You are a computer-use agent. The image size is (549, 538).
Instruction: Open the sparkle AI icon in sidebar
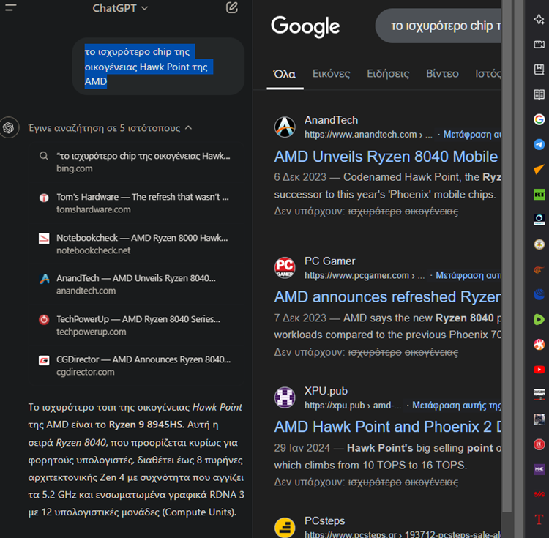click(x=539, y=19)
